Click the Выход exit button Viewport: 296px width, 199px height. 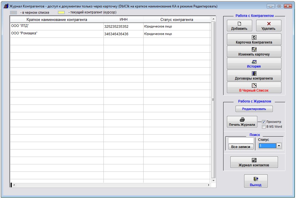click(256, 181)
